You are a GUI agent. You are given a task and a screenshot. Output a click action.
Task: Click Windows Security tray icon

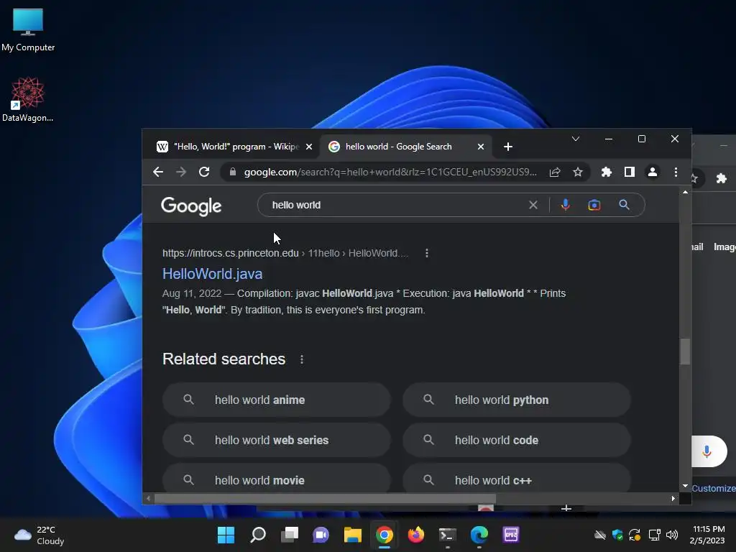tap(617, 535)
